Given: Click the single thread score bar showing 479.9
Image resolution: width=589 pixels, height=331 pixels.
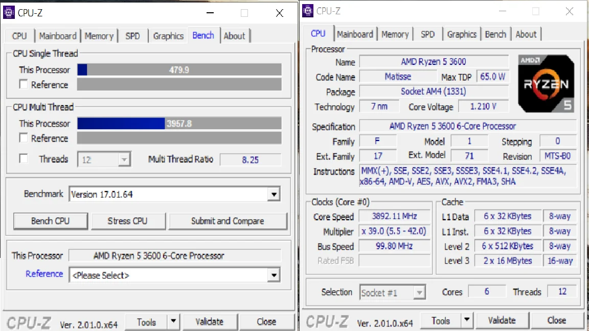Looking at the screenshot, I should tap(179, 70).
